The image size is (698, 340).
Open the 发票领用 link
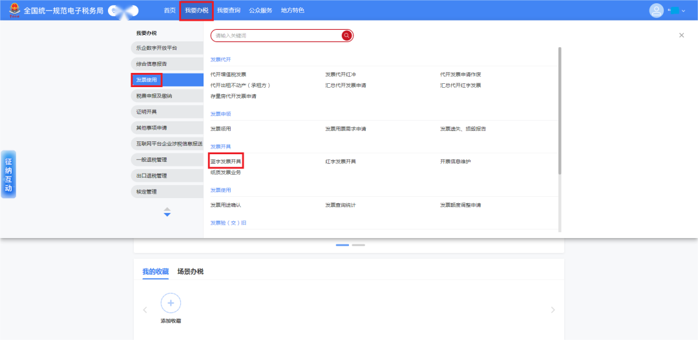click(x=221, y=129)
